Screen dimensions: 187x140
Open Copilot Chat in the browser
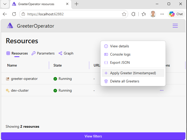[176, 14]
